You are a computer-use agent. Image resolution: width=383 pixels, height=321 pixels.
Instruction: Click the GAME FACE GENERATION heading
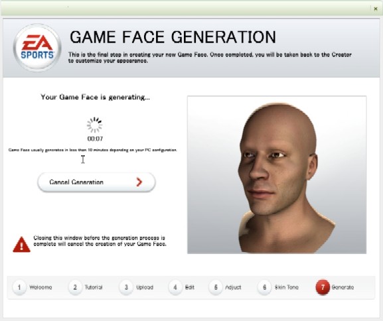173,37
